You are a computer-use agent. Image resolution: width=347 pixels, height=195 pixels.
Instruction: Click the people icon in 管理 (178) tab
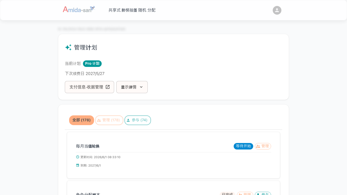coord(99,120)
